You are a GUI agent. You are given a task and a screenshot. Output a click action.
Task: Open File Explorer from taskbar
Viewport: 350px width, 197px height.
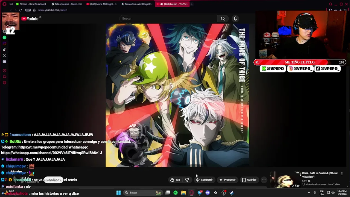(x=183, y=193)
